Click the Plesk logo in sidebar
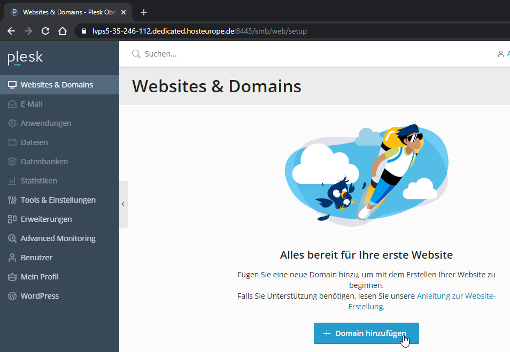510x352 pixels. [25, 58]
